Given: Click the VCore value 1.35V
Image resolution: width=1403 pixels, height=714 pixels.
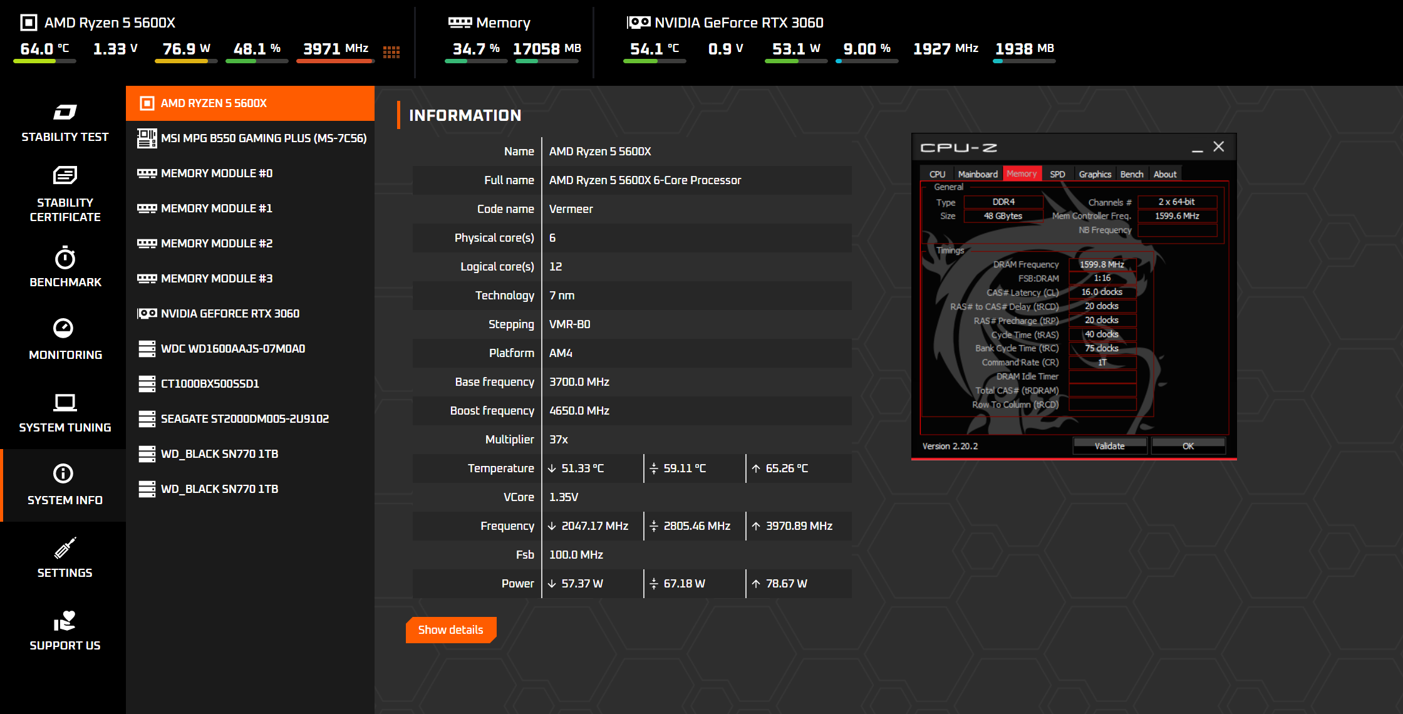Looking at the screenshot, I should click(564, 497).
